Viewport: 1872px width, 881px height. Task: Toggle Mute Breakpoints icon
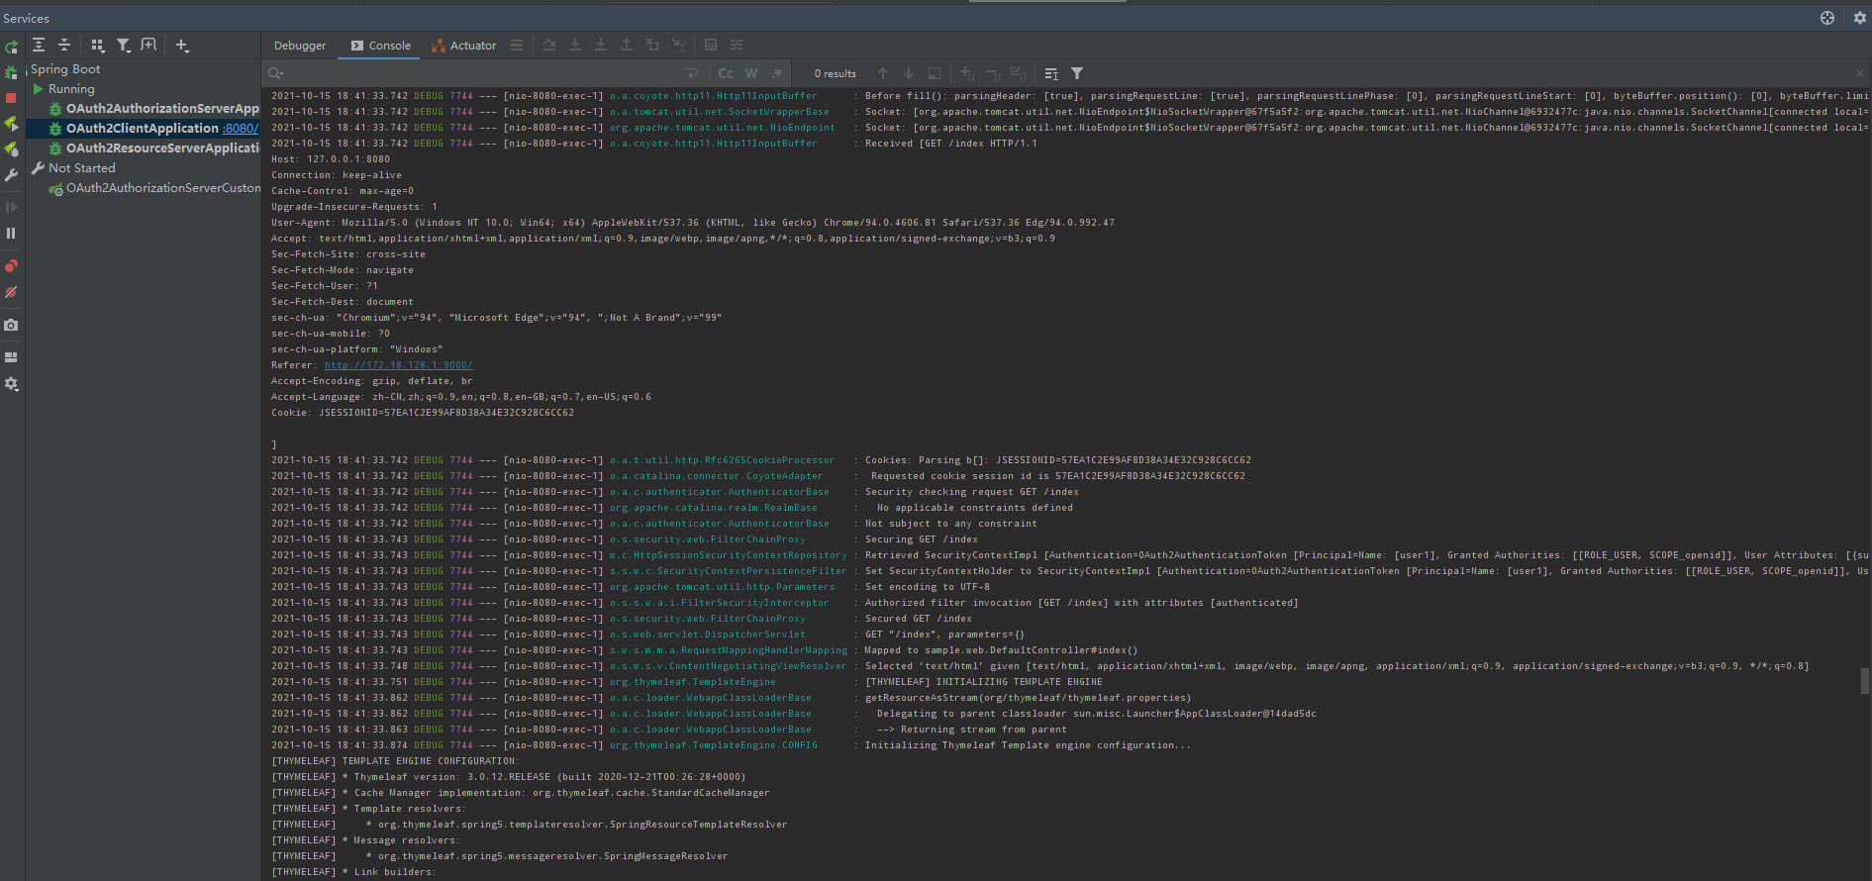(x=11, y=292)
